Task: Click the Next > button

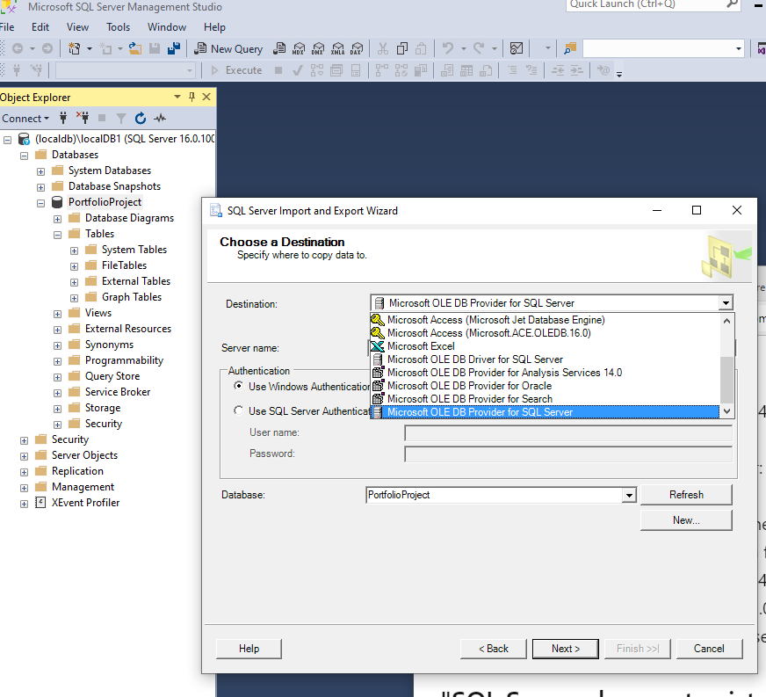Action: (565, 649)
